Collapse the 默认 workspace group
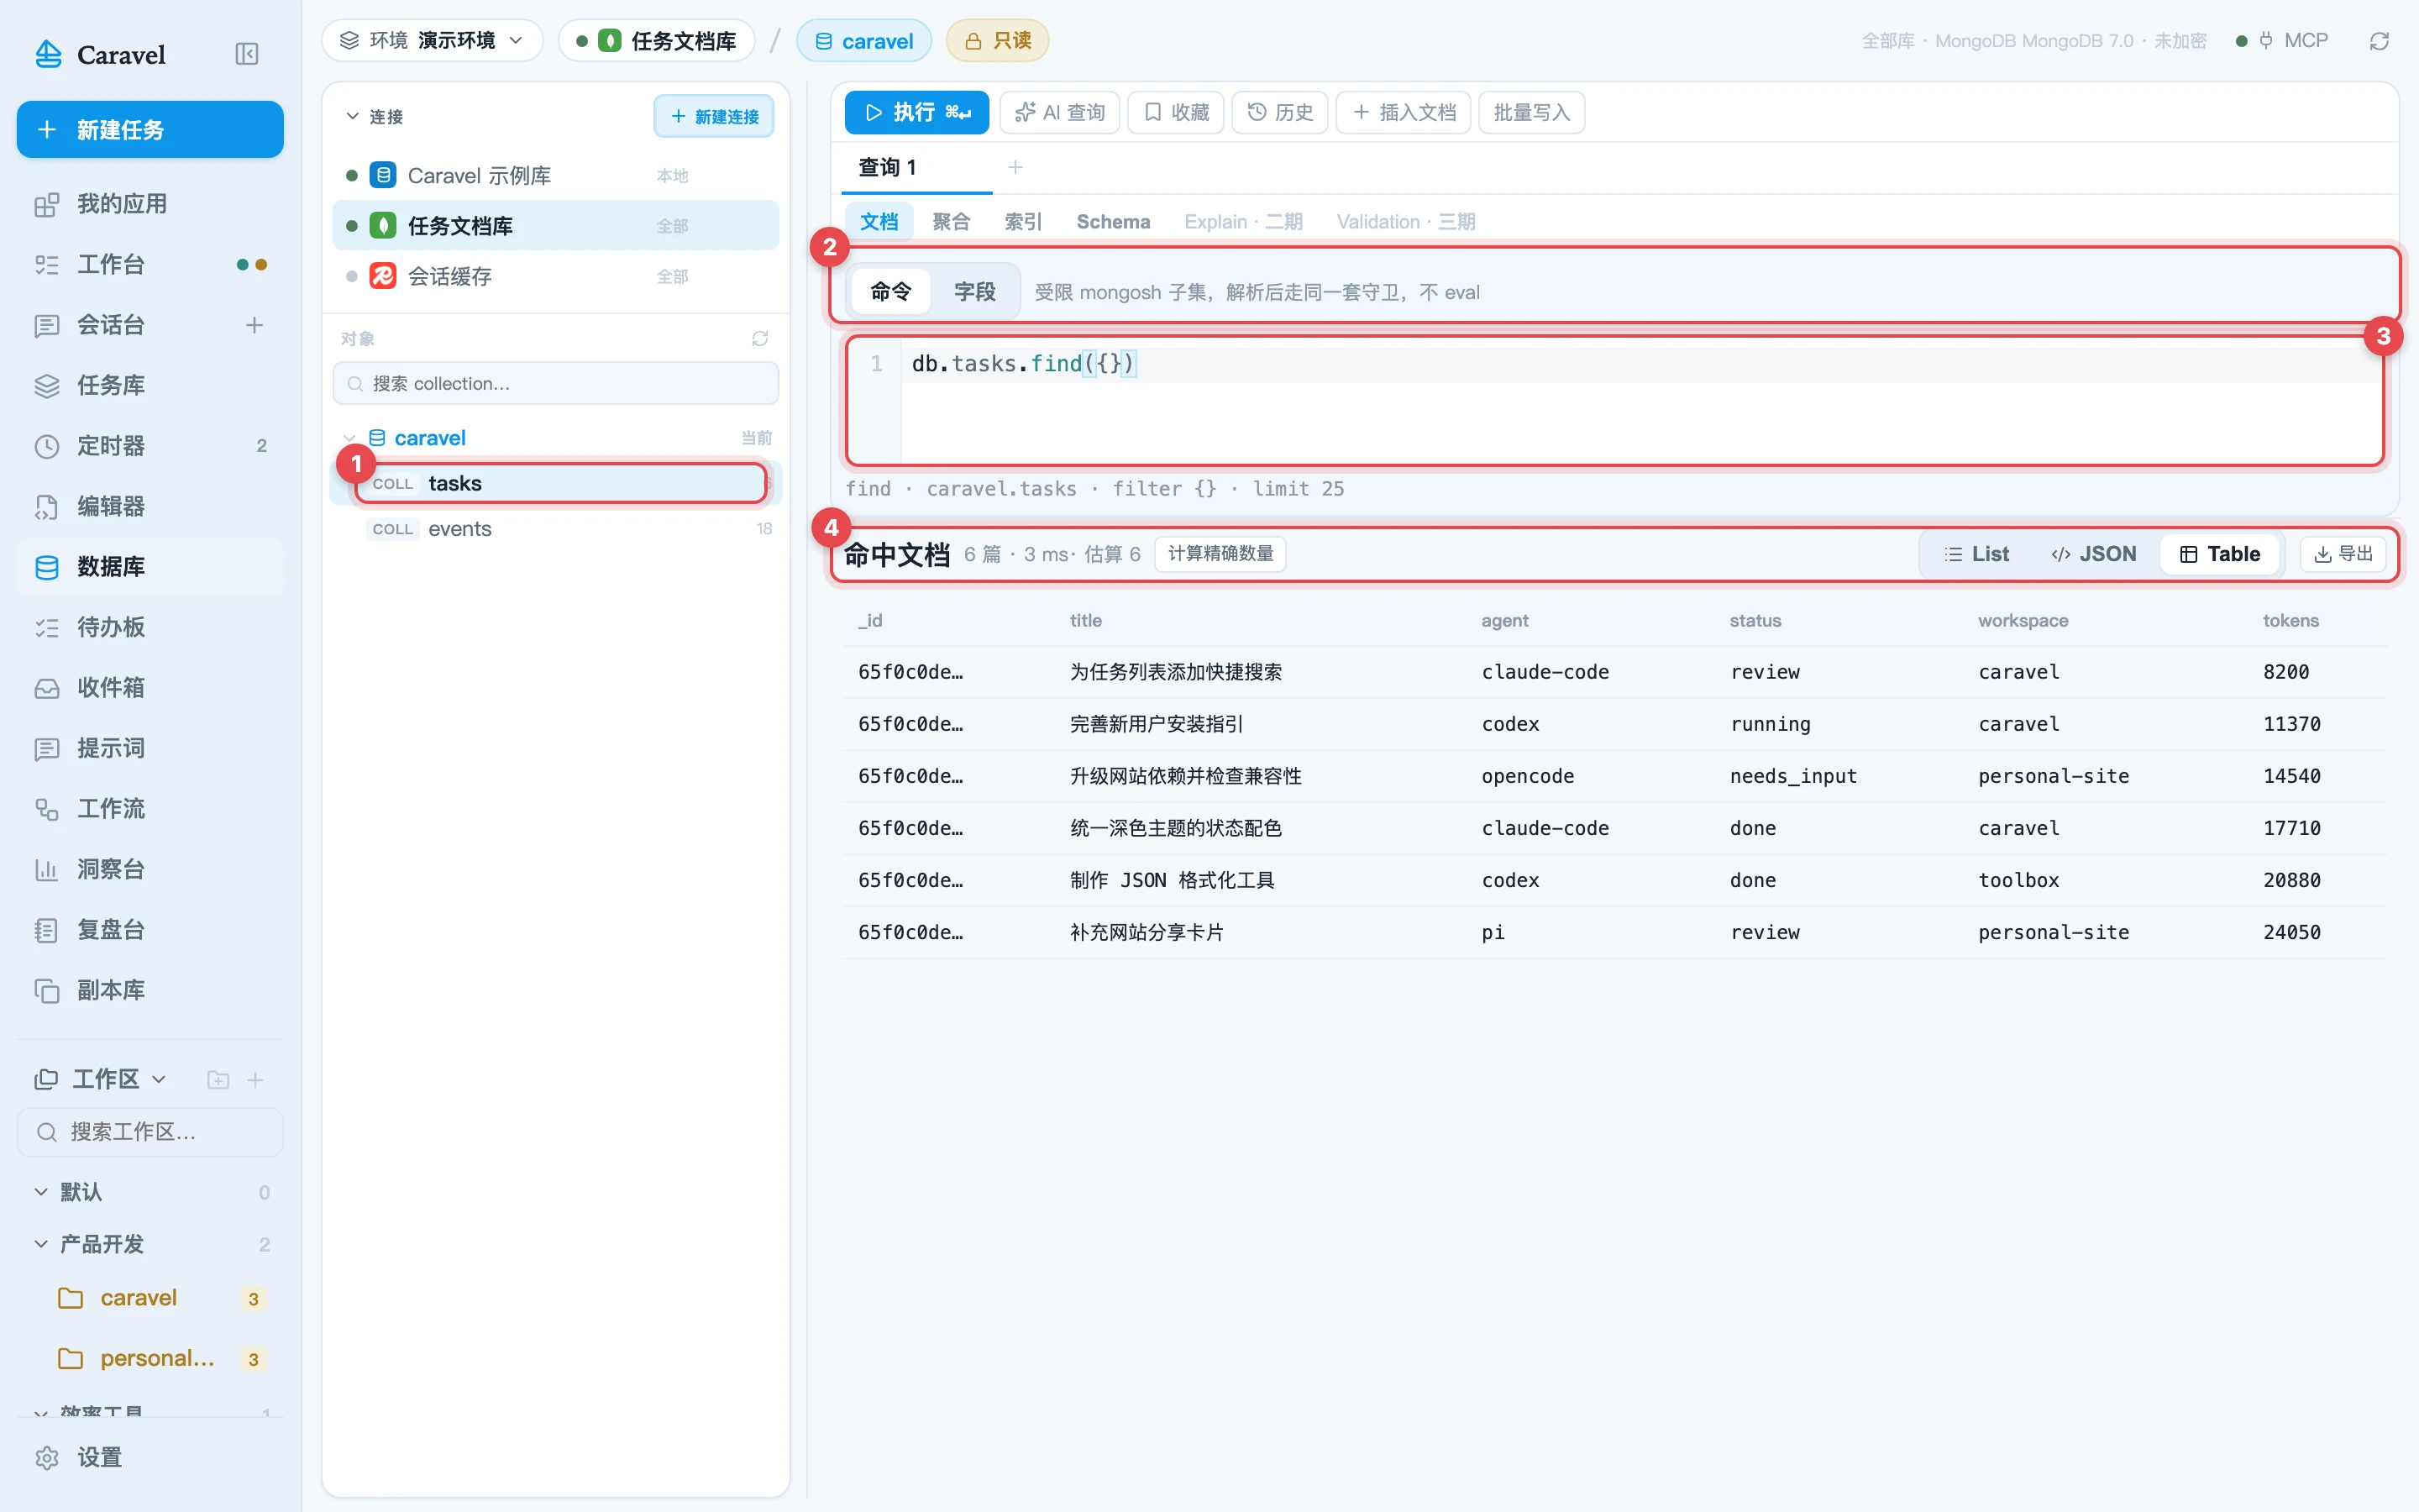Viewport: 2419px width, 1512px height. click(x=41, y=1192)
